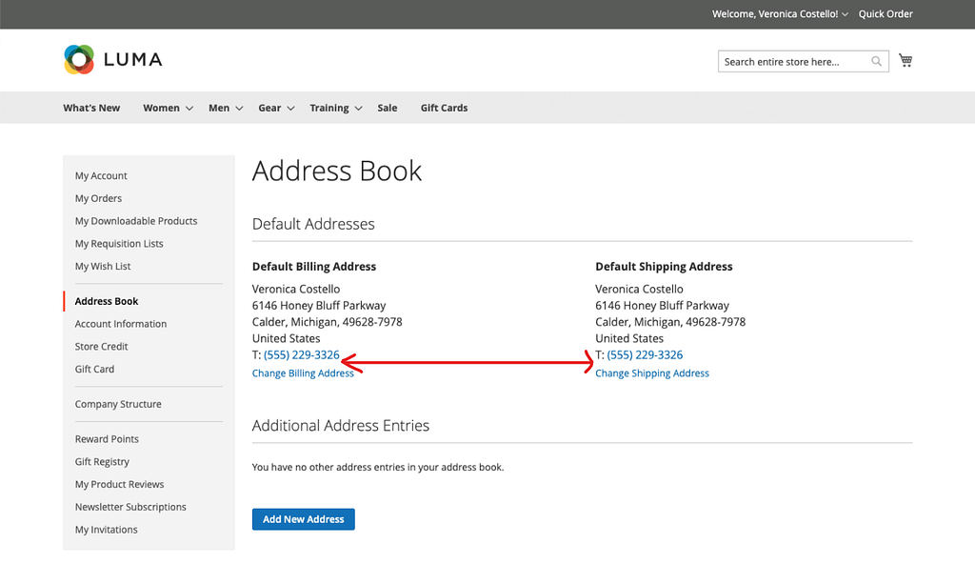Expand the Women menu chevron
Image resolution: width=975 pixels, height=564 pixels.
[x=189, y=109]
